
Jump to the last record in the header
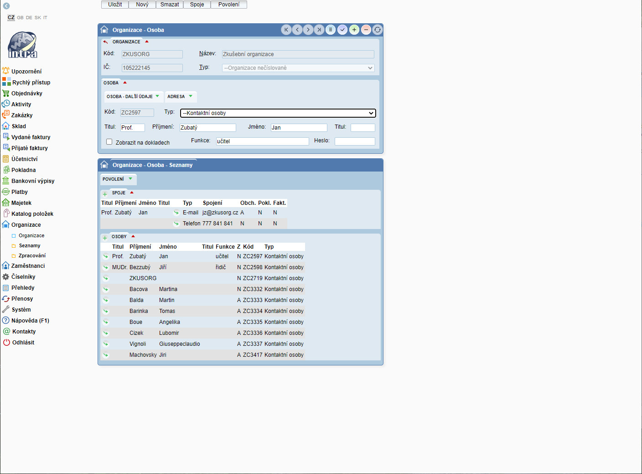point(319,30)
